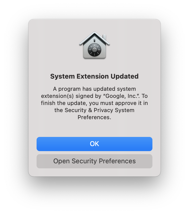The width and height of the screenshot is (189, 214).
Task: Choose the gray Open Security Preferences button
Action: click(94, 161)
